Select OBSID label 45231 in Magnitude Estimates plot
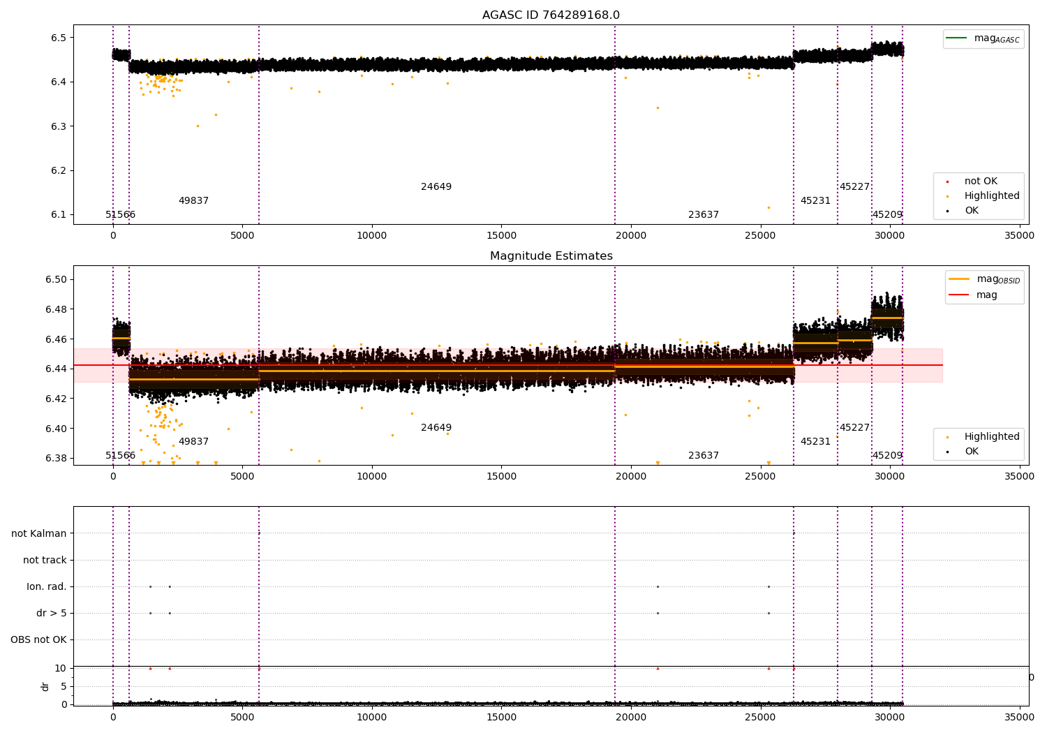 pyautogui.click(x=815, y=442)
